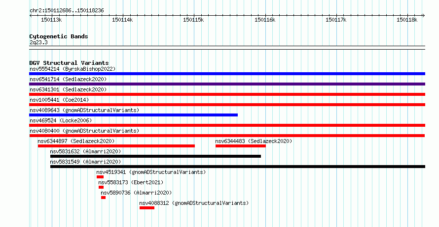Click the 150118k ruler tick label

[x=407, y=20]
